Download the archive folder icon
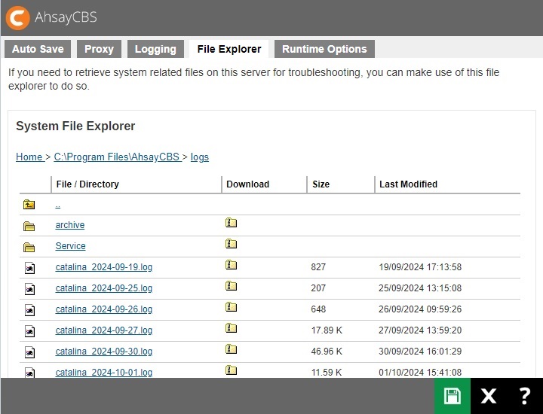Image resolution: width=543 pixels, height=414 pixels. (x=231, y=224)
